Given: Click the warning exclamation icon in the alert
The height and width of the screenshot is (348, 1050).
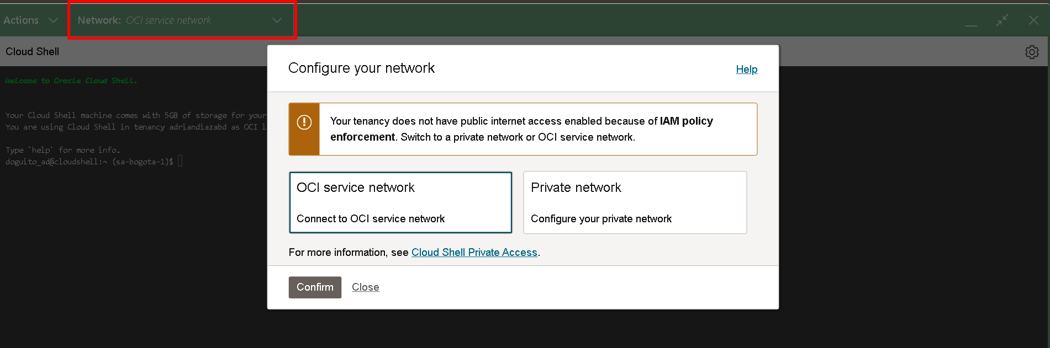Looking at the screenshot, I should (x=304, y=122).
